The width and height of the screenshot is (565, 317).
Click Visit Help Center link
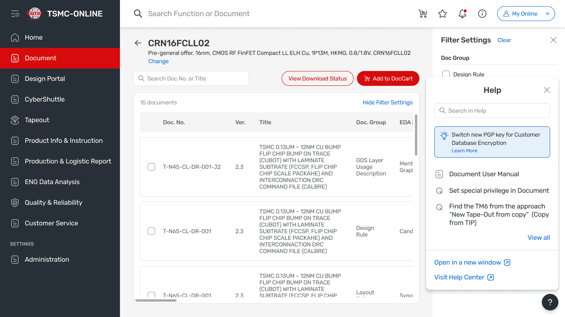click(459, 277)
